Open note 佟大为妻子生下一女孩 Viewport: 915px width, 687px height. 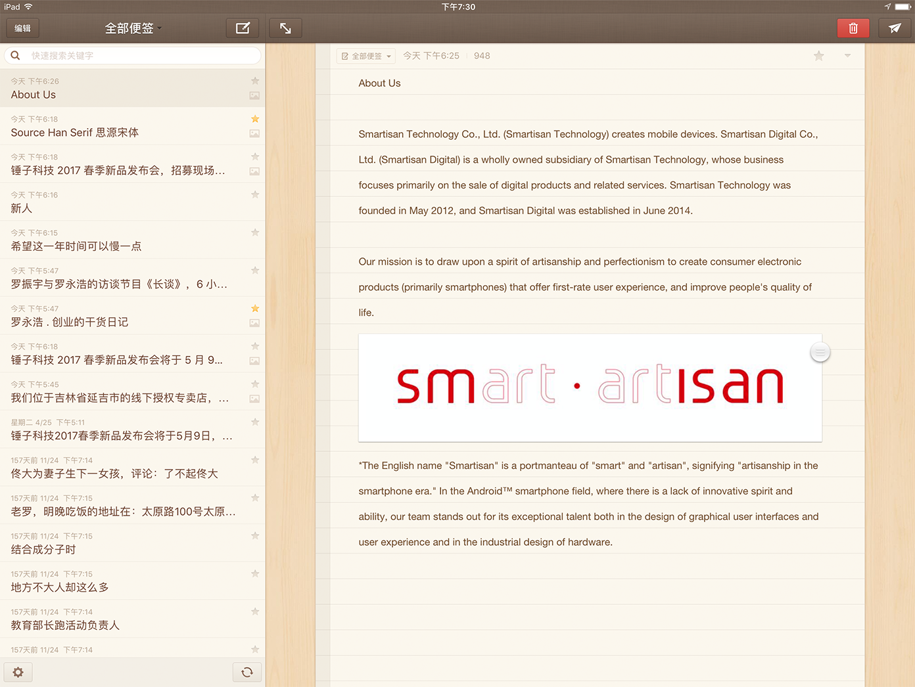(132, 468)
